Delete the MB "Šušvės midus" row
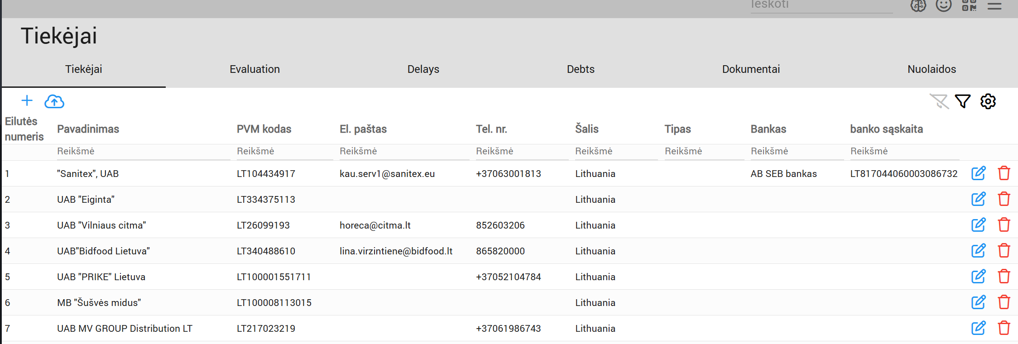 tap(1004, 302)
